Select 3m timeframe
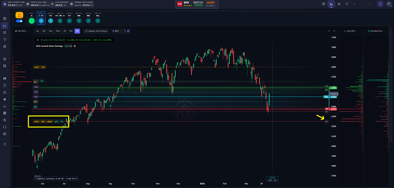 (44, 31)
